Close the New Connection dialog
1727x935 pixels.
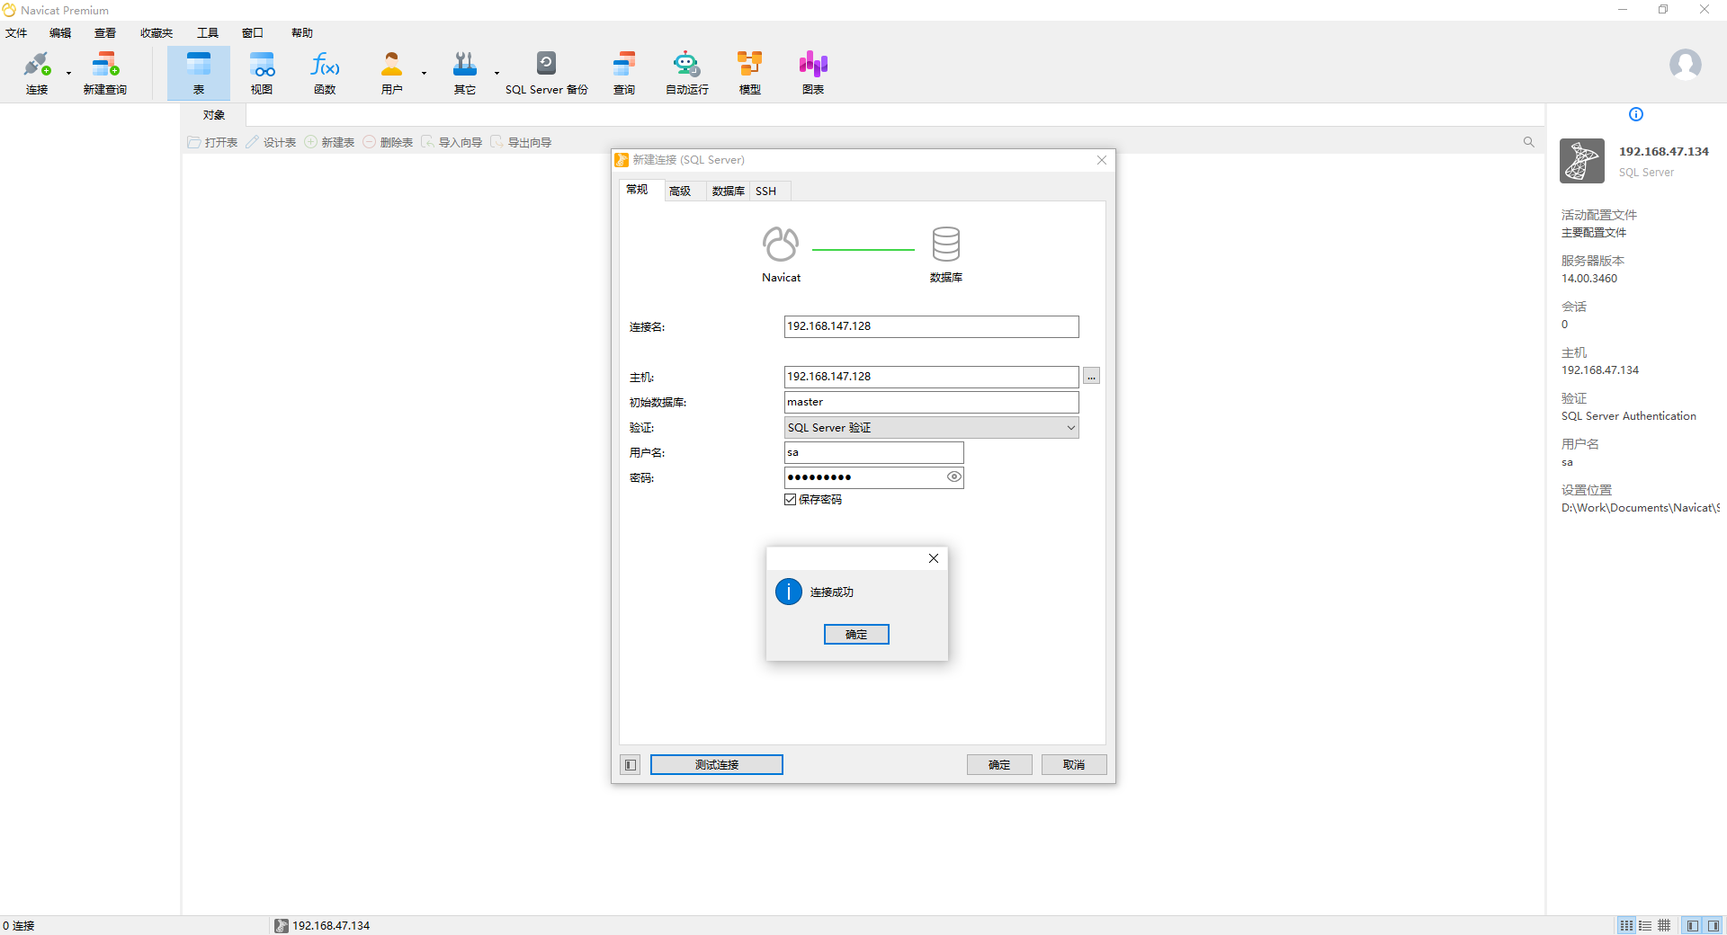(1102, 160)
